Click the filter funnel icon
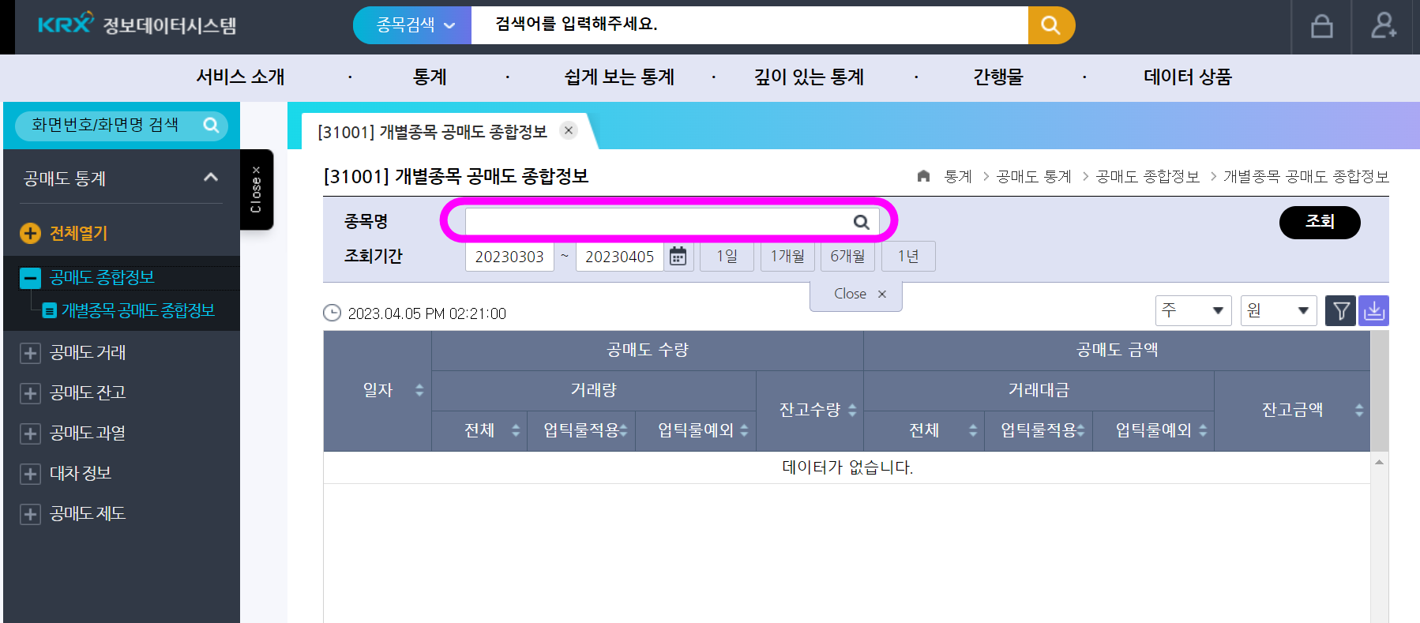This screenshot has width=1420, height=623. pyautogui.click(x=1341, y=311)
